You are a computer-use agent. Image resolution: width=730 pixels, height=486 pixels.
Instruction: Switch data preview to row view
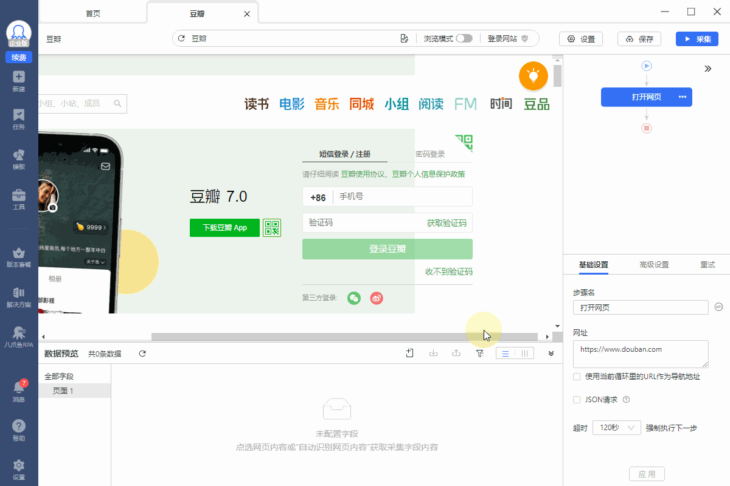point(506,353)
